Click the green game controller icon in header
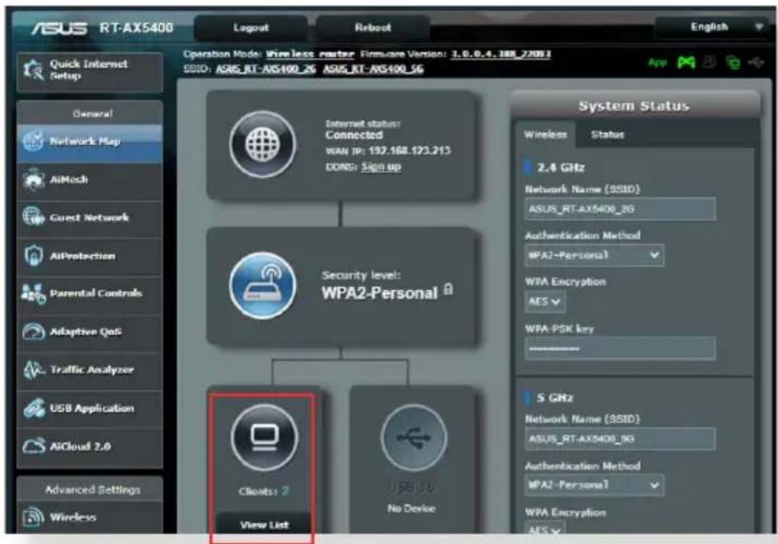The image size is (778, 544). [687, 63]
